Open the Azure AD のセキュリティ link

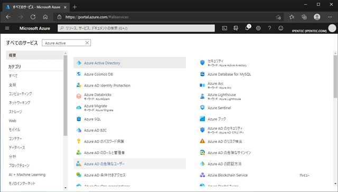tap(225, 128)
